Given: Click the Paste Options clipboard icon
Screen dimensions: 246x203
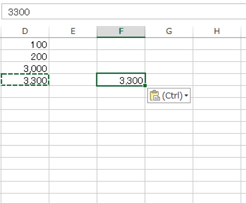Looking at the screenshot, I should pos(155,95).
